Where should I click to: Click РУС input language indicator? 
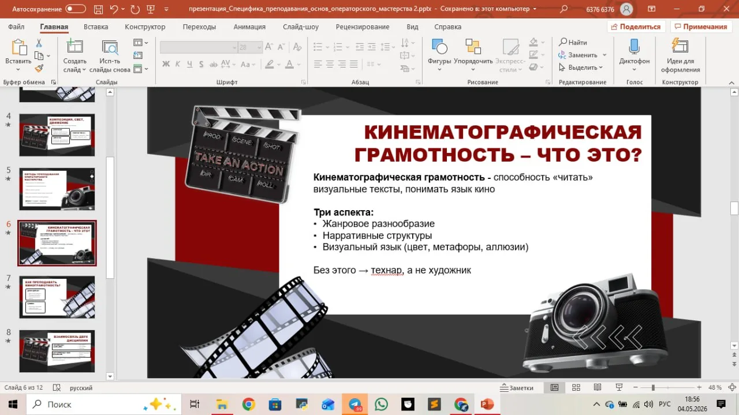[665, 404]
